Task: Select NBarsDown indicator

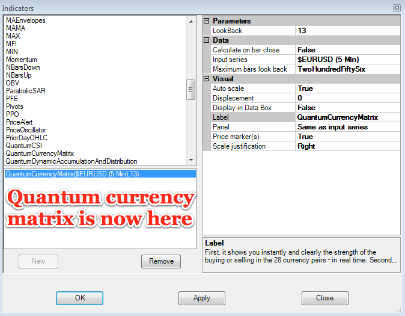Action: [x=23, y=67]
